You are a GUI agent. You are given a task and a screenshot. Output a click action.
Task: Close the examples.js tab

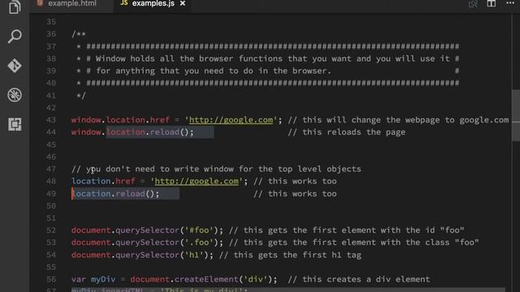183,3
